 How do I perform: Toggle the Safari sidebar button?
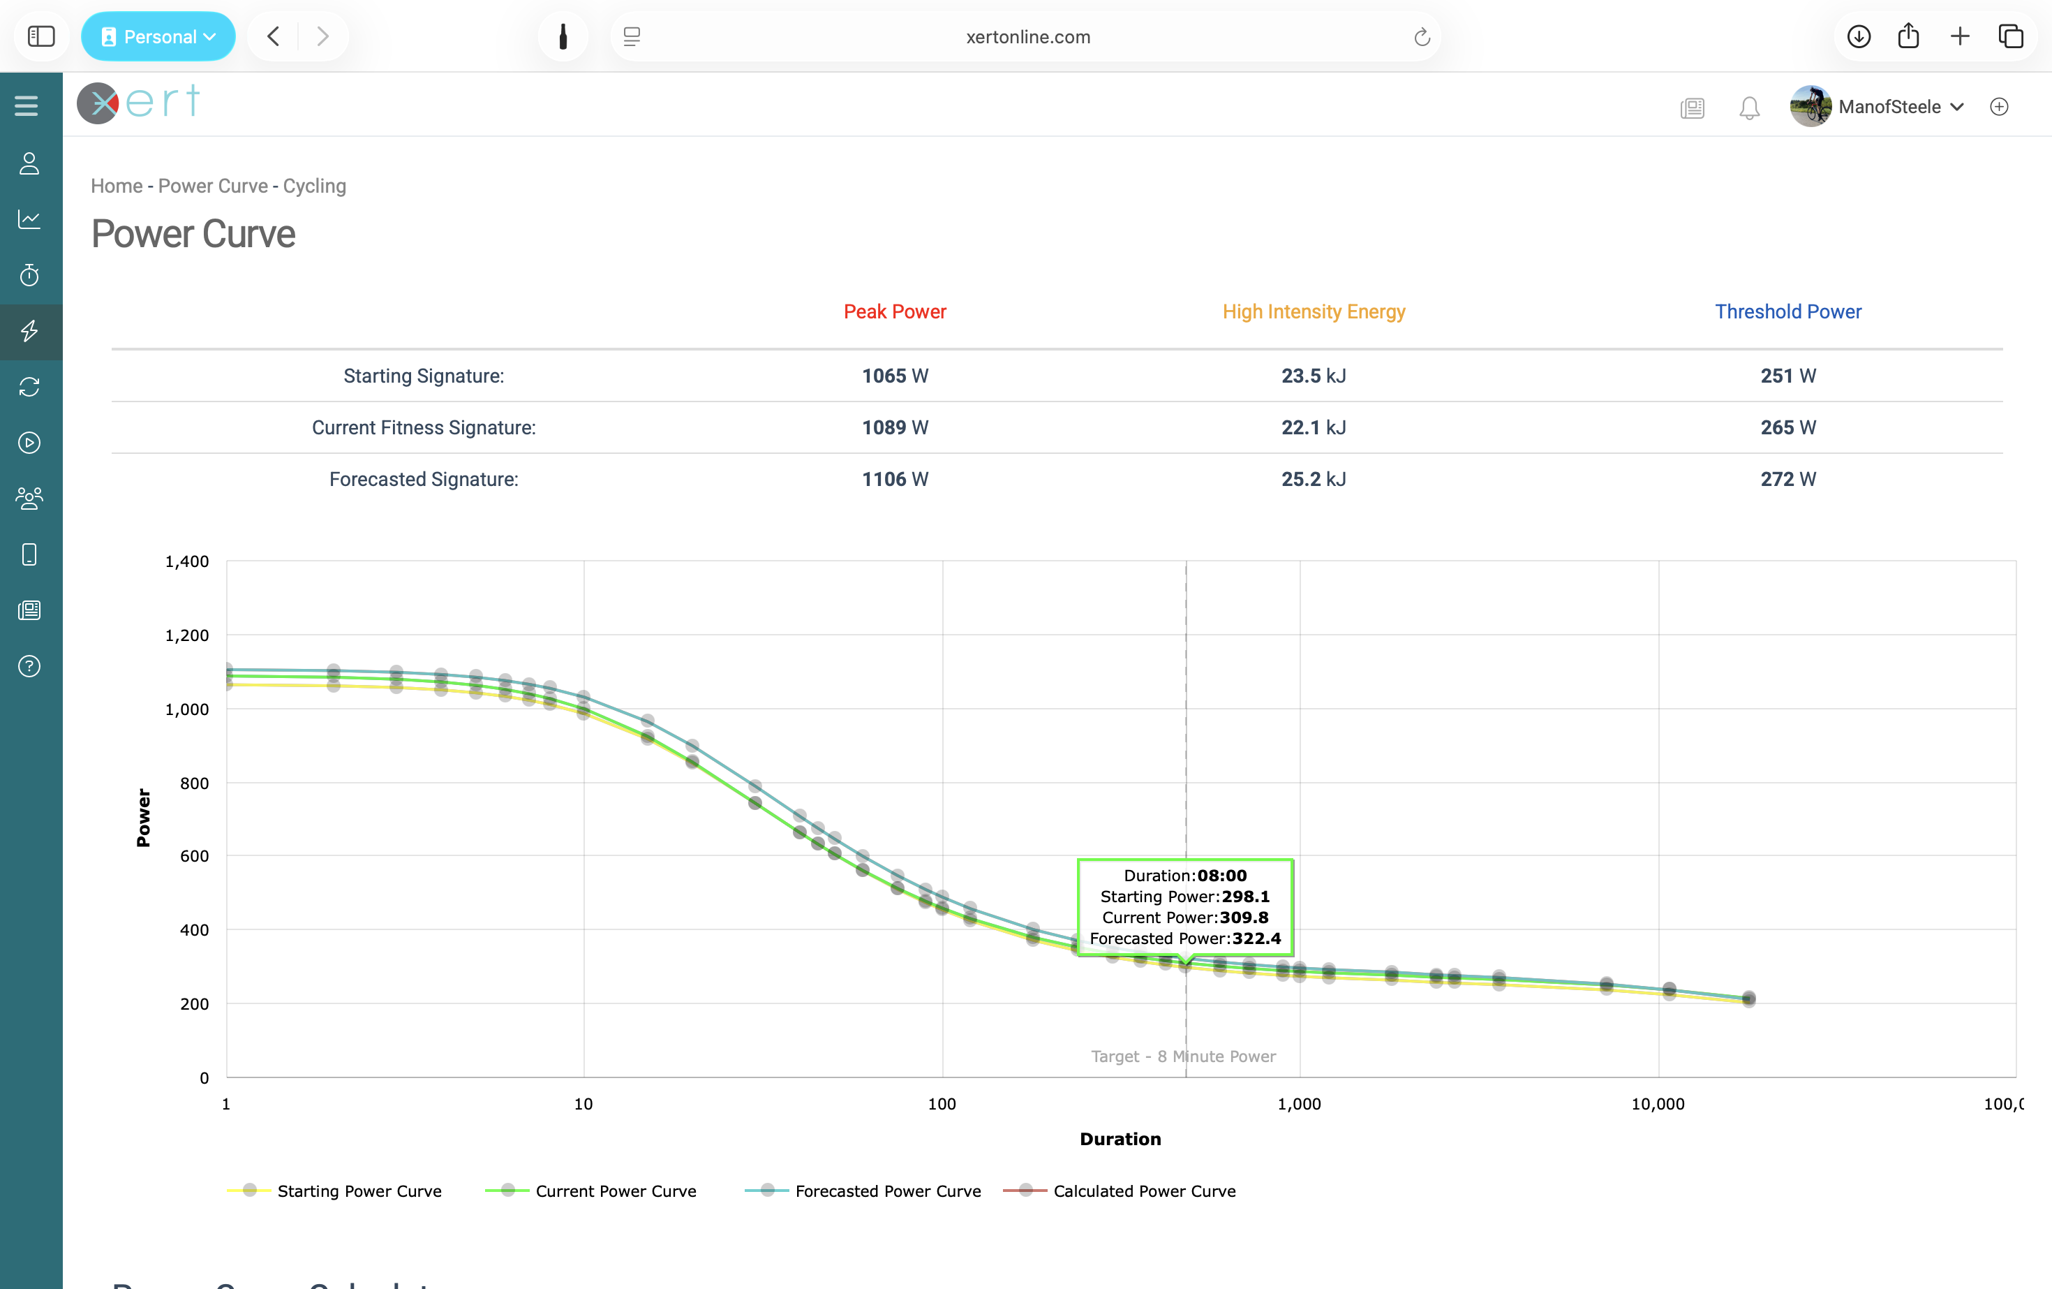41,36
